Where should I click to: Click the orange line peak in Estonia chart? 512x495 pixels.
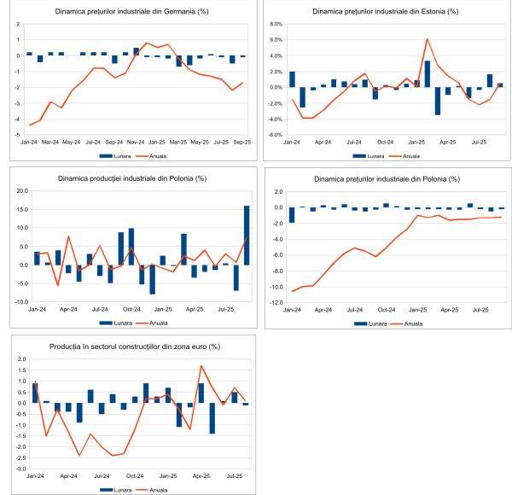point(427,39)
